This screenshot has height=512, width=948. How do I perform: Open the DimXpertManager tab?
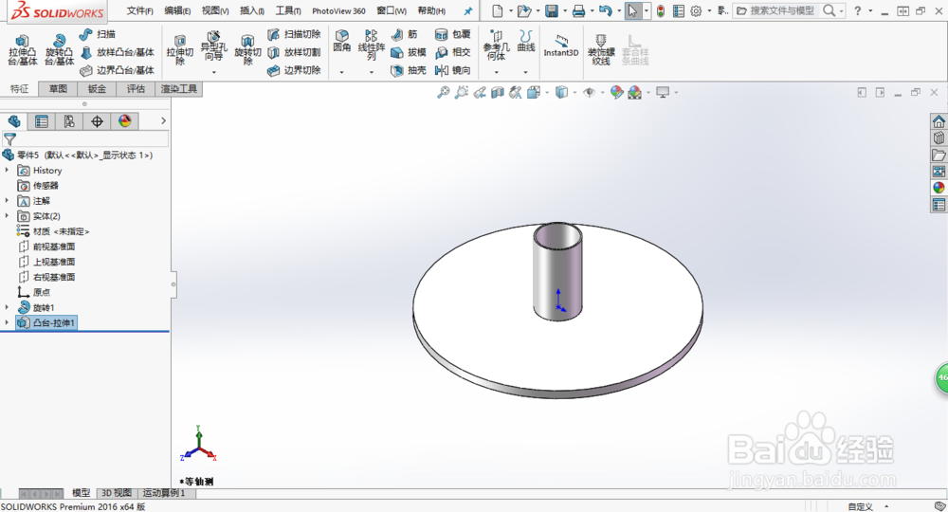[x=97, y=121]
